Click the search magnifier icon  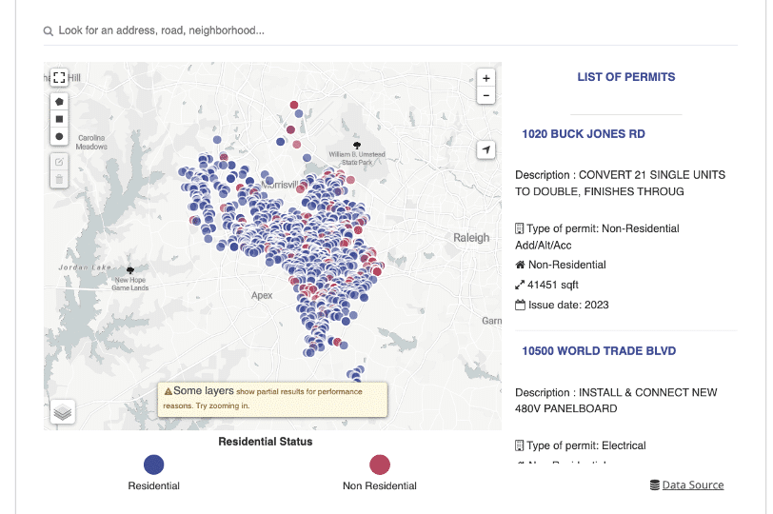(49, 31)
